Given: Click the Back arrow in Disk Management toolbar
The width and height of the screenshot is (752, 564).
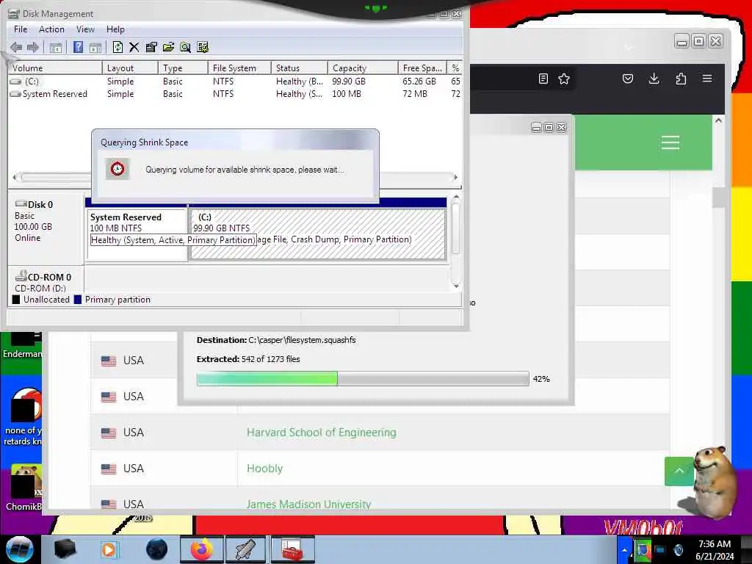Looking at the screenshot, I should [16, 47].
